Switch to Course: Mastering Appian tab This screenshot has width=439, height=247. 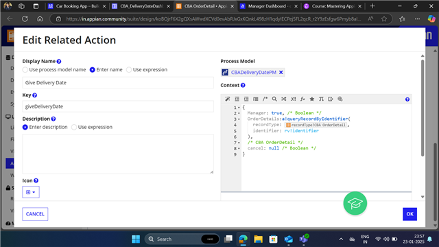click(333, 6)
